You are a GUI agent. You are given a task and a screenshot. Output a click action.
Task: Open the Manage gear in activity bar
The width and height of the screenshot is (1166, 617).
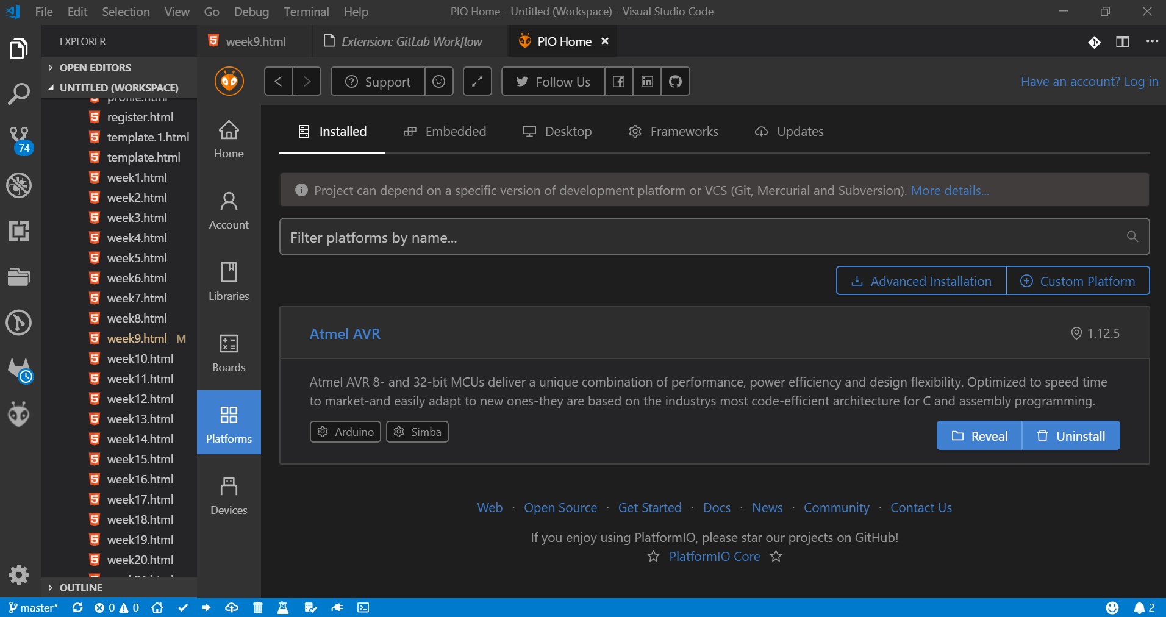tap(19, 574)
